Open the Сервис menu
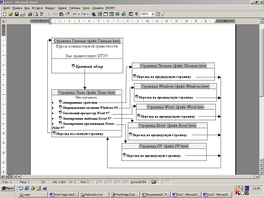Viewport: 264px width, 198px height. tap(62, 8)
